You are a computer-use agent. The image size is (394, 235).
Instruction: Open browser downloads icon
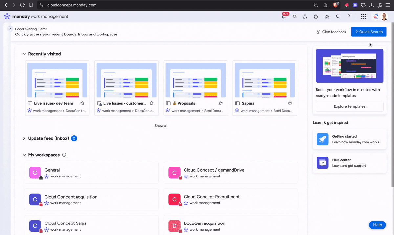pos(372,5)
